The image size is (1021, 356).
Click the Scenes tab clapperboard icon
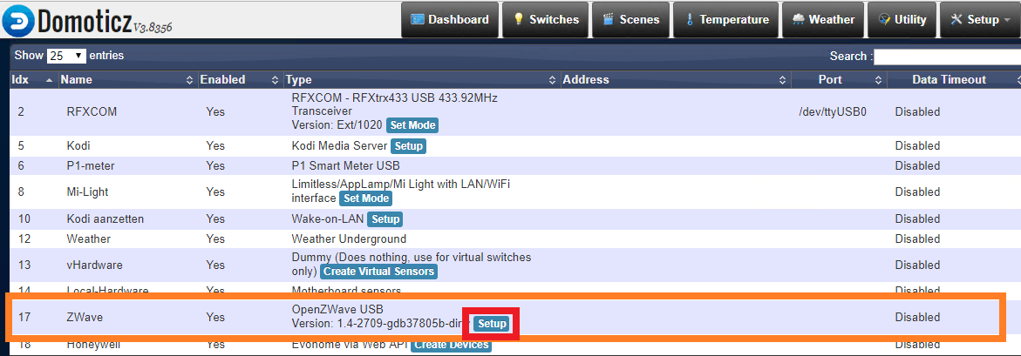point(609,19)
